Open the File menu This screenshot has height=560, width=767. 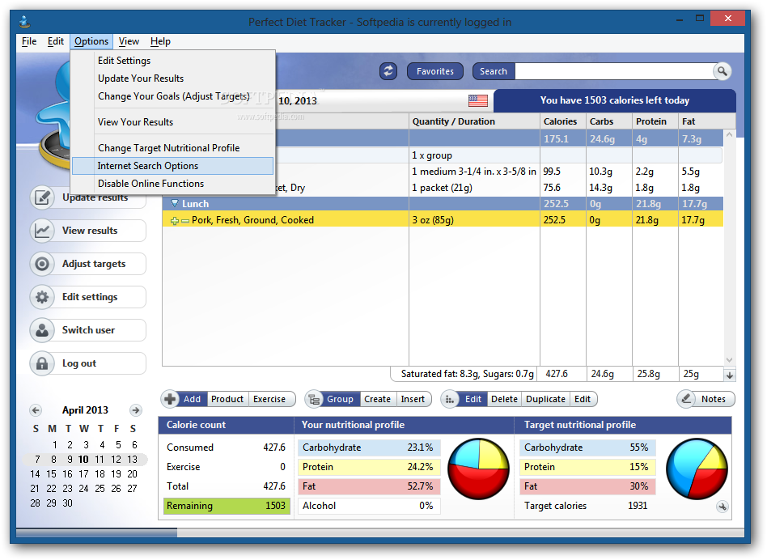(x=29, y=41)
